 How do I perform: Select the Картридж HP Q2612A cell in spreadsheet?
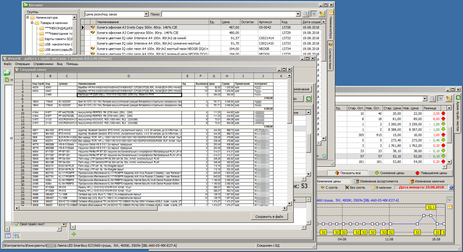point(129,95)
